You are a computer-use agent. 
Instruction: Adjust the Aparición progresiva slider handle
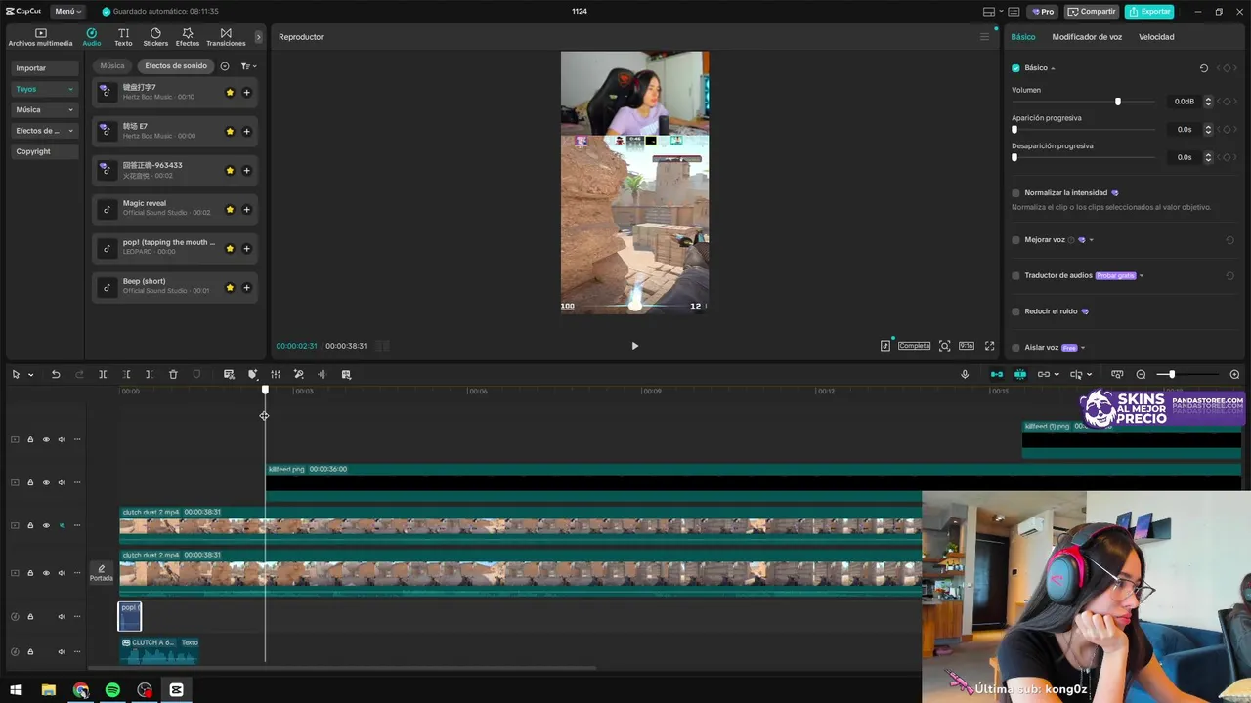1014,129
